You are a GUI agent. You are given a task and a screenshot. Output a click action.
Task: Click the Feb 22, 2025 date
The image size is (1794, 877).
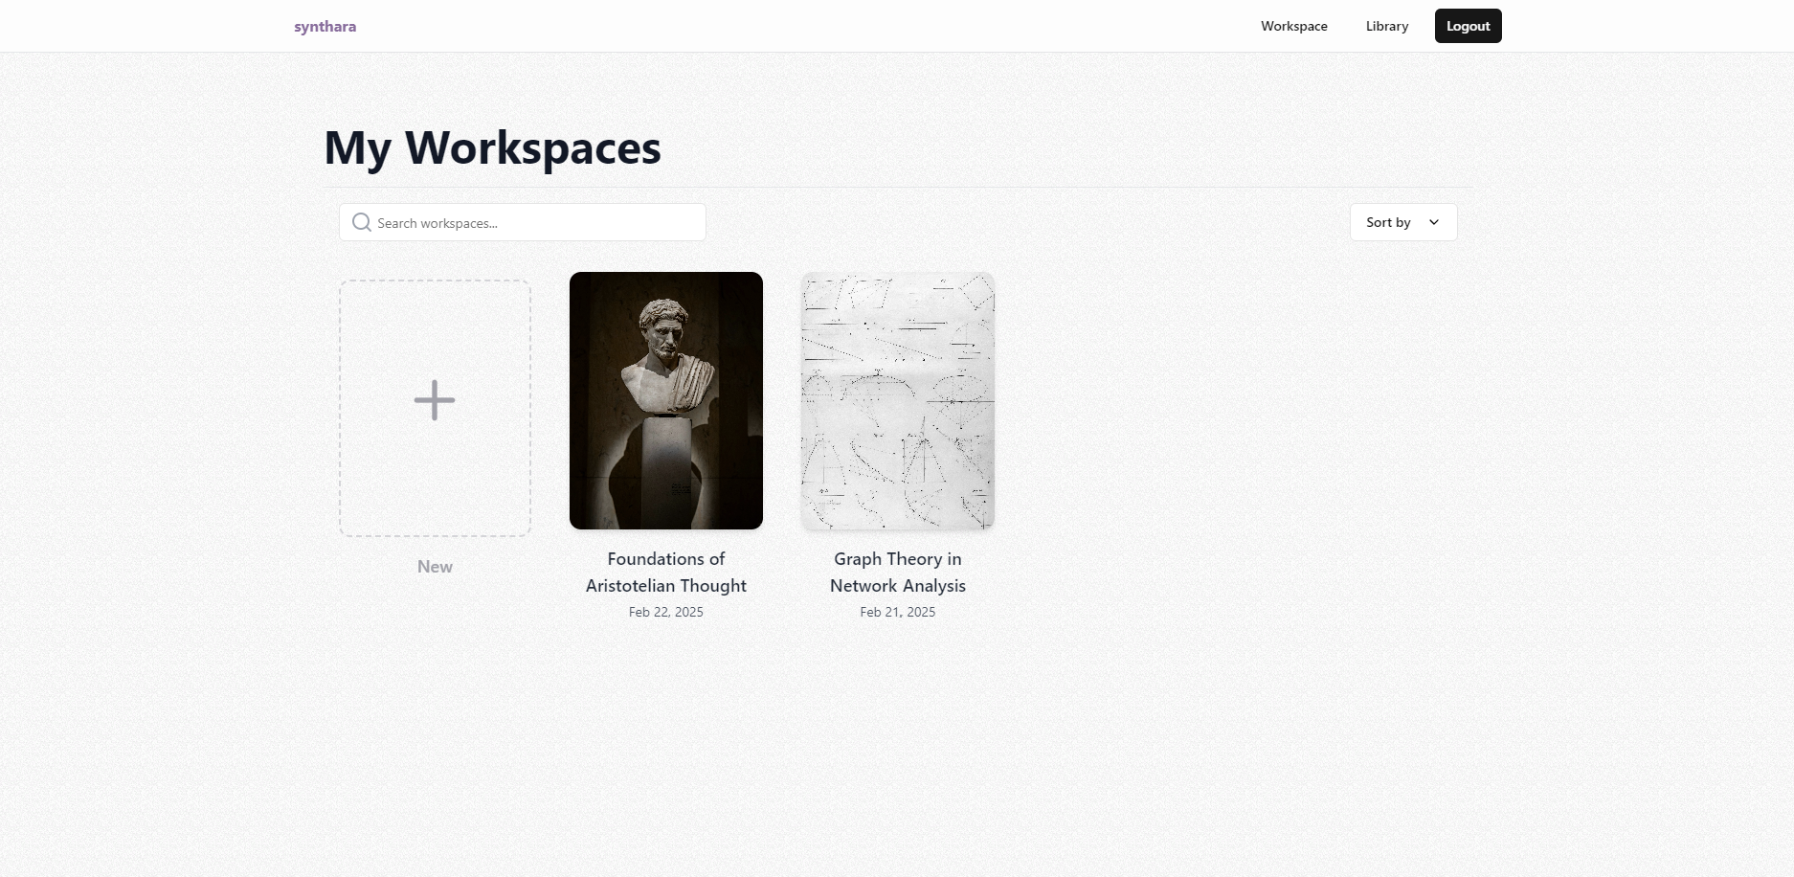(x=666, y=612)
